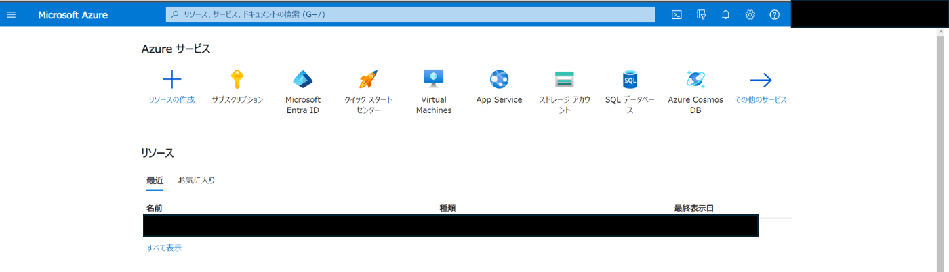Open the サブスクリプション label
Image resolution: width=949 pixels, height=272 pixels.
[x=237, y=99]
